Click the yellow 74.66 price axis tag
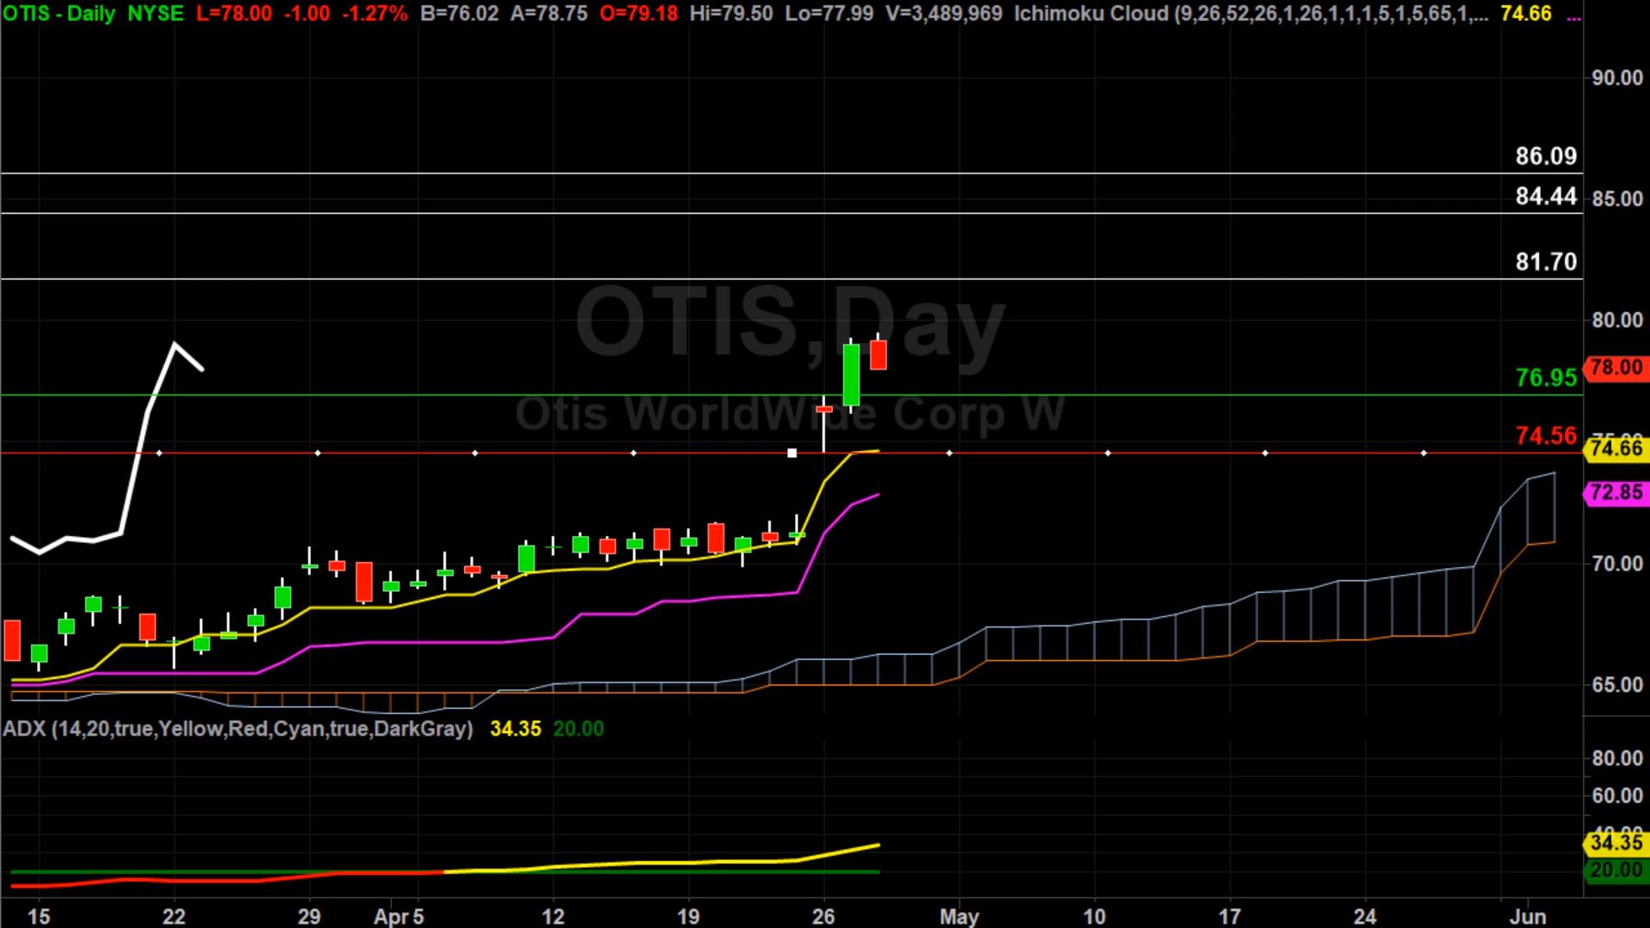 pos(1616,448)
